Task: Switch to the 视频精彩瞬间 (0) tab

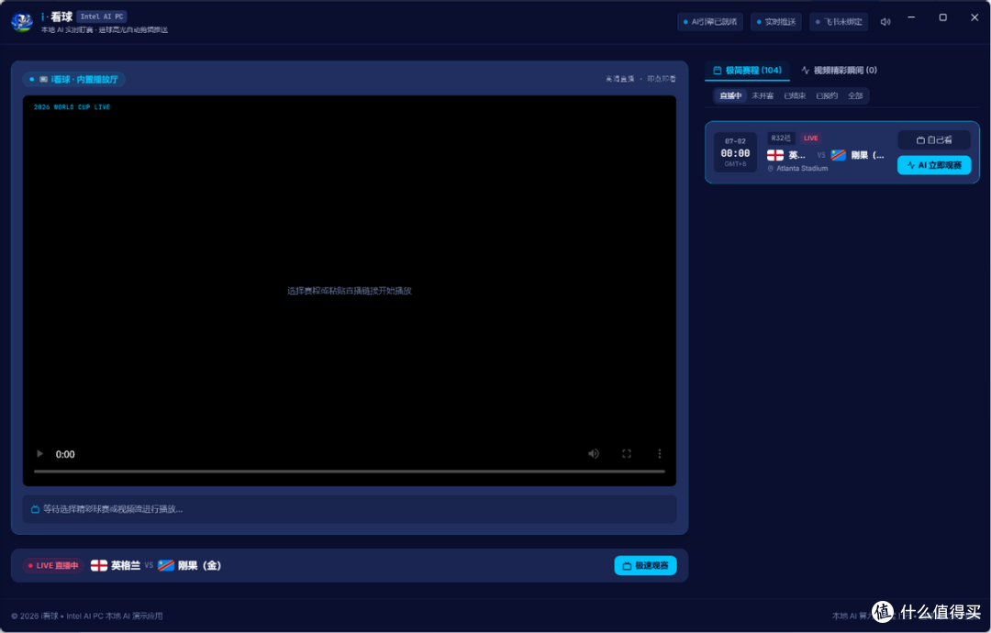Action: click(x=839, y=70)
